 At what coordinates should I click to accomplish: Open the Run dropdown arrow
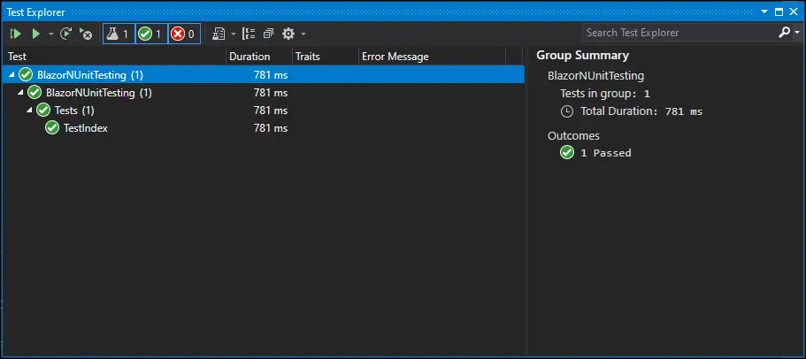(x=51, y=34)
